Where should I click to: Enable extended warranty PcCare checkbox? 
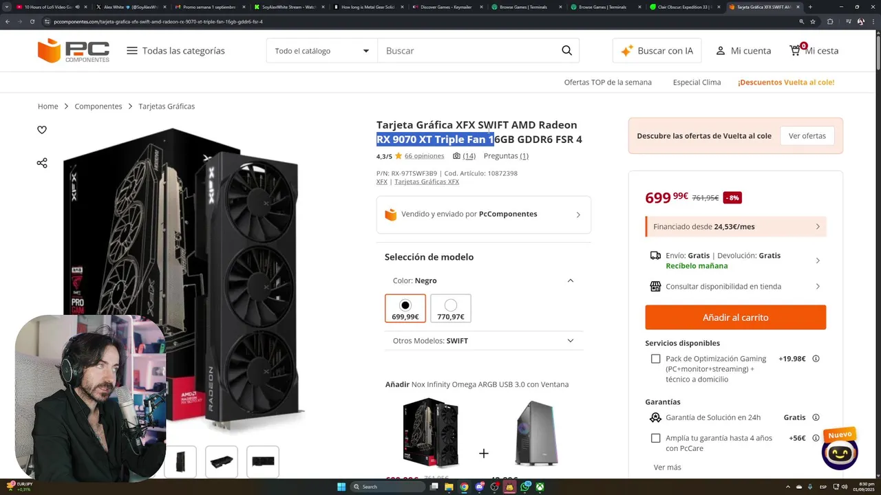(655, 438)
